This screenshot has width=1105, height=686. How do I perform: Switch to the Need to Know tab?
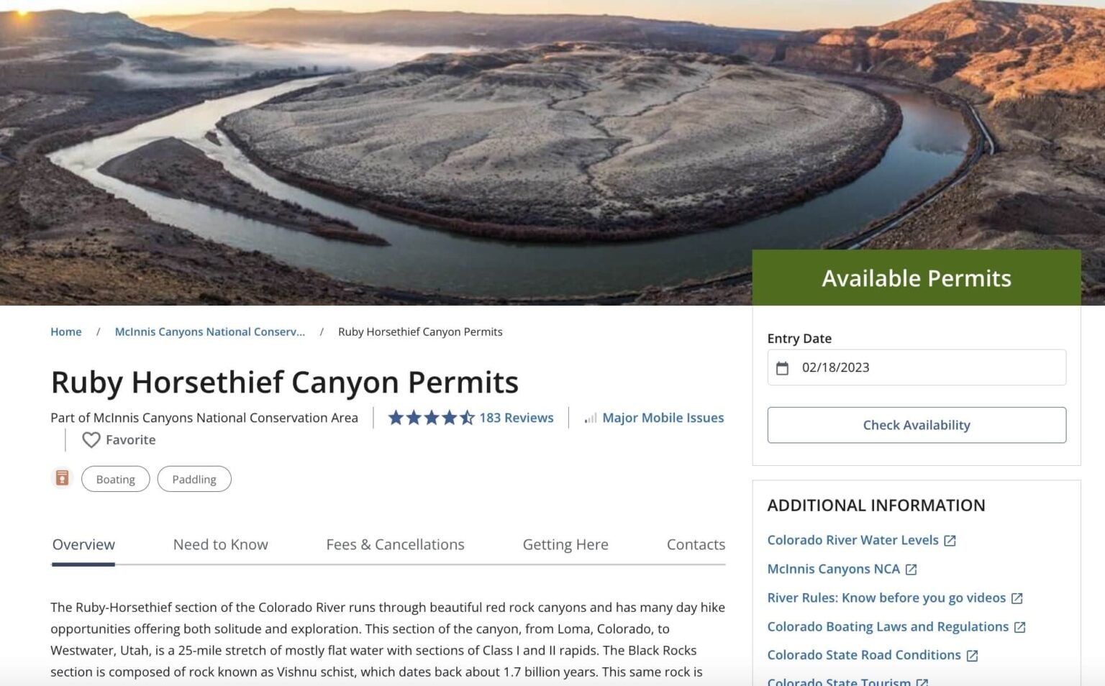point(220,544)
